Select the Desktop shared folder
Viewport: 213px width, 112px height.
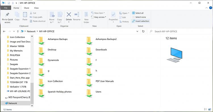click(47, 51)
